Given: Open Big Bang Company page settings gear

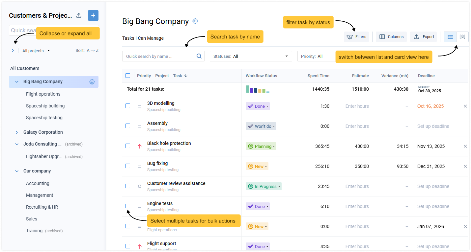Looking at the screenshot, I should click(x=195, y=21).
